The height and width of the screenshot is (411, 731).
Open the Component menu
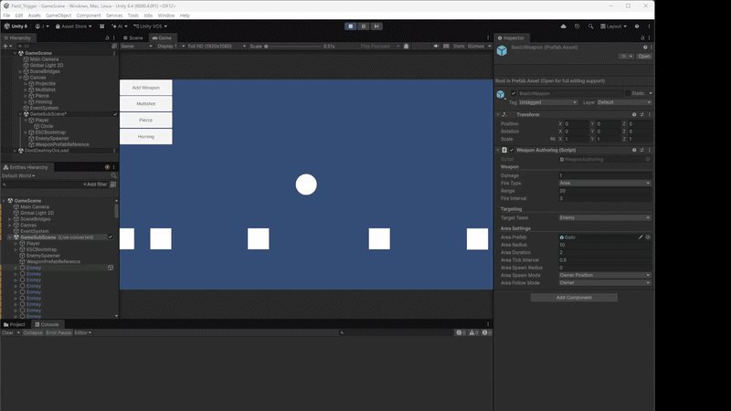click(x=89, y=16)
